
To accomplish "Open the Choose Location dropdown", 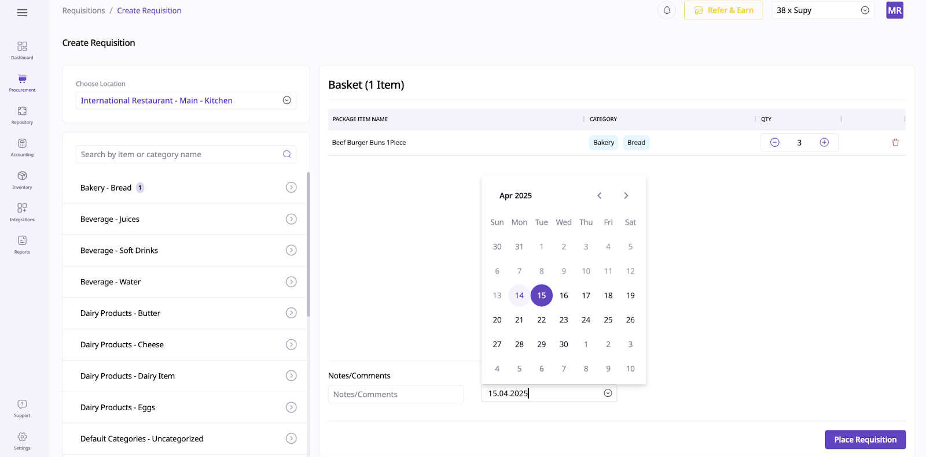I will pyautogui.click(x=186, y=101).
